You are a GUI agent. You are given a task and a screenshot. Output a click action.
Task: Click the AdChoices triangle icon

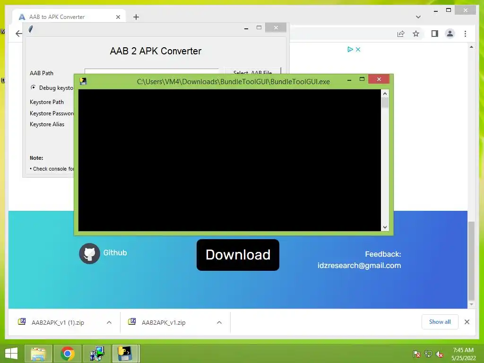pyautogui.click(x=350, y=49)
